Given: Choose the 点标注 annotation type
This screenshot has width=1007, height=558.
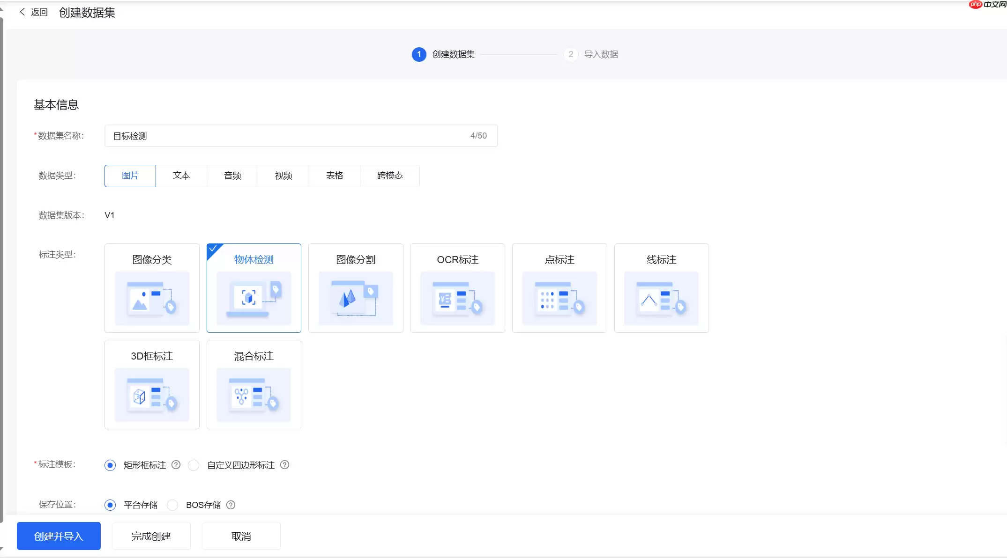Looking at the screenshot, I should point(559,288).
